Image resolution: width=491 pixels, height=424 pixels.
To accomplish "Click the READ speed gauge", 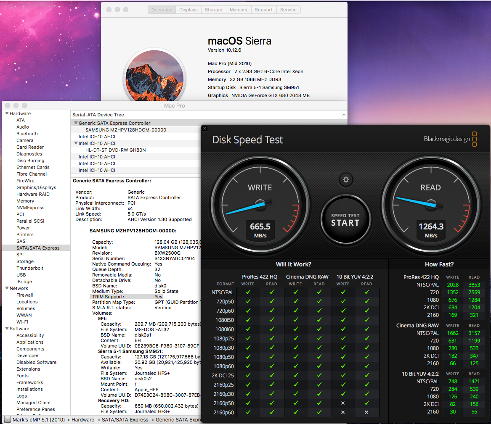I will pos(431,205).
